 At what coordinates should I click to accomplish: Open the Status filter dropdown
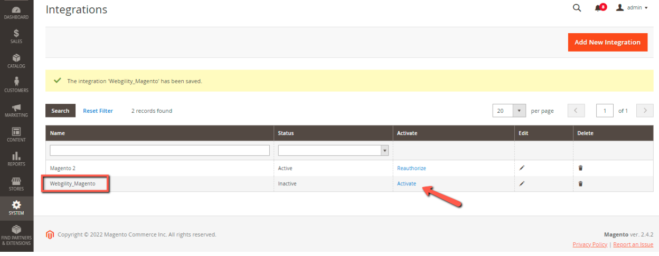point(333,151)
